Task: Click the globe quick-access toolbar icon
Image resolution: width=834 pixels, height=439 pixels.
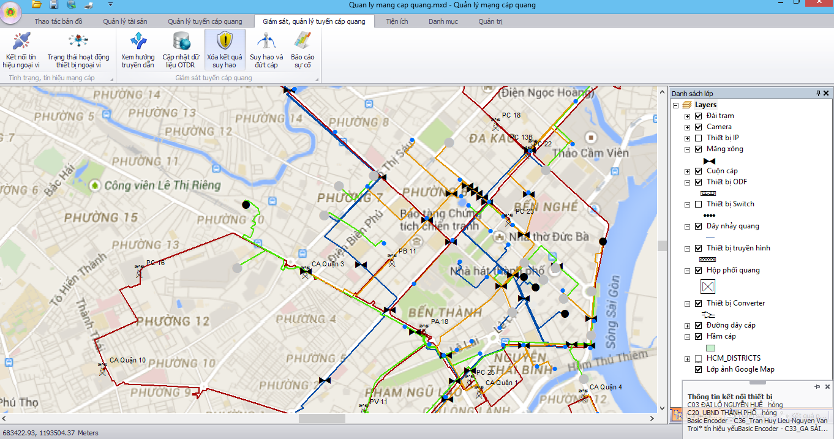Action: click(x=71, y=5)
